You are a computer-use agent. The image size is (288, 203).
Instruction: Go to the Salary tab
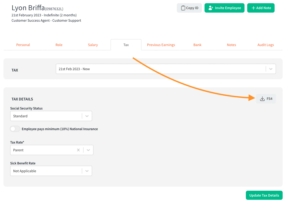point(93,45)
